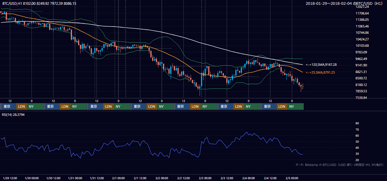
Task: Click the 2/1 12:00 date label
Action: [140, 178]
